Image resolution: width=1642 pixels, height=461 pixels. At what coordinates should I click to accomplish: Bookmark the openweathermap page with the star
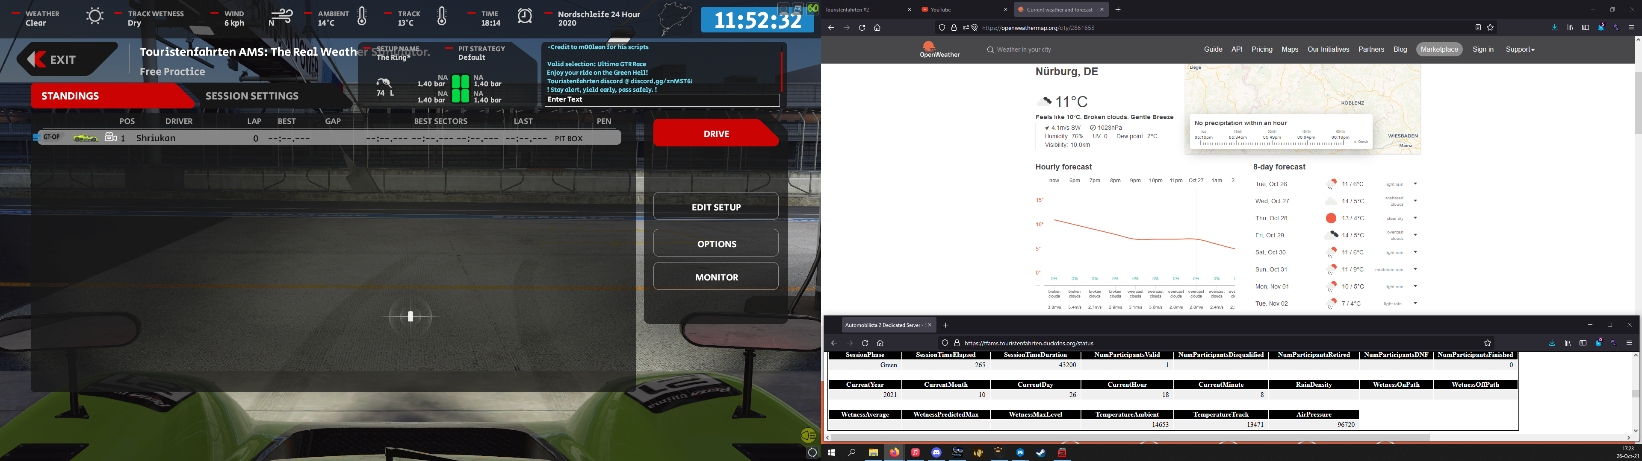[1490, 28]
